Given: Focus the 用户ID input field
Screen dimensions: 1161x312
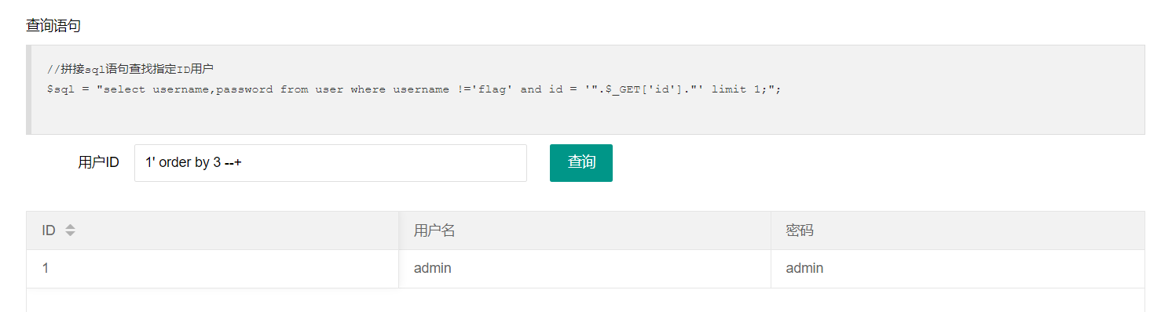Looking at the screenshot, I should coord(331,163).
